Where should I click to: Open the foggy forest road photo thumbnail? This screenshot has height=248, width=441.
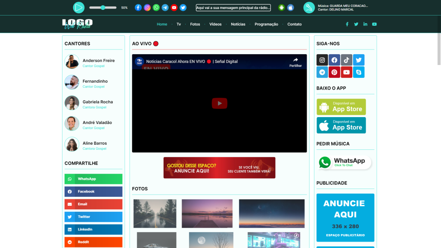(155, 213)
